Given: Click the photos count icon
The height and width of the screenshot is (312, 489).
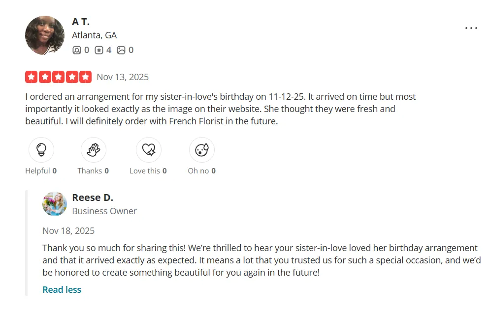Looking at the screenshot, I should pos(121,50).
